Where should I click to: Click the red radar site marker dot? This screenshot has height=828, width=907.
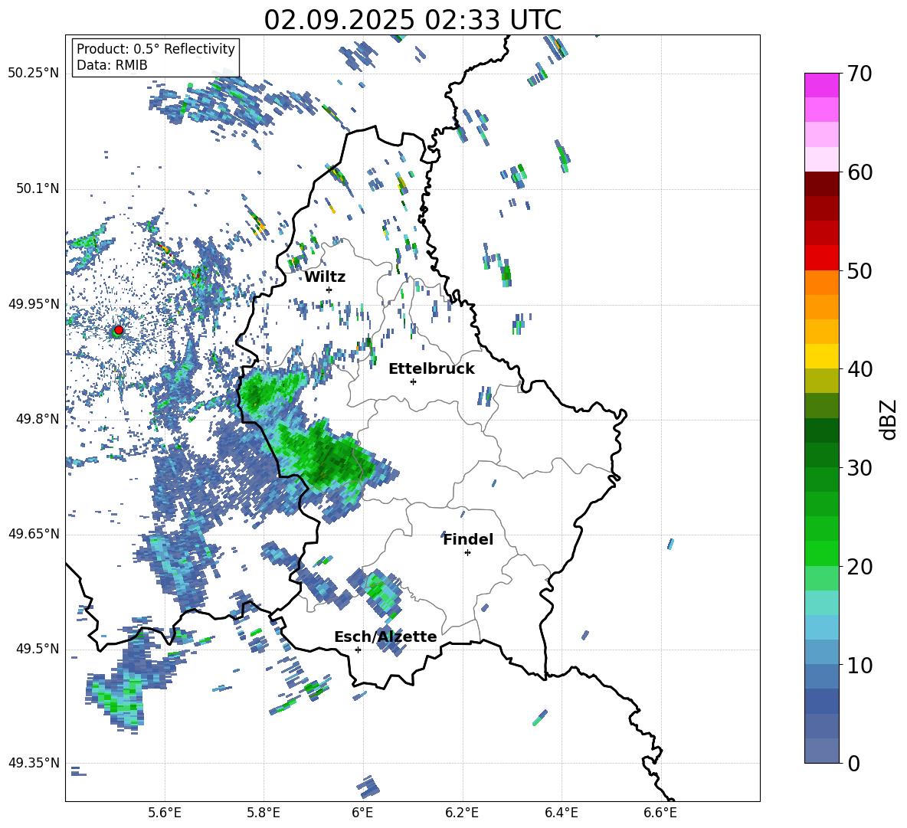119,329
